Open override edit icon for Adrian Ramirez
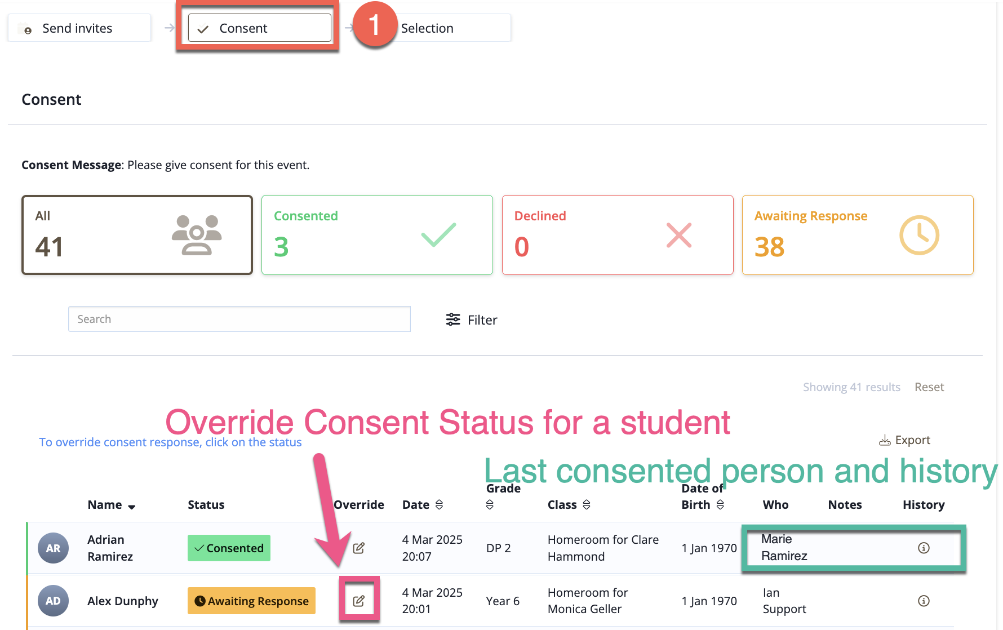This screenshot has height=630, width=1003. pos(358,548)
